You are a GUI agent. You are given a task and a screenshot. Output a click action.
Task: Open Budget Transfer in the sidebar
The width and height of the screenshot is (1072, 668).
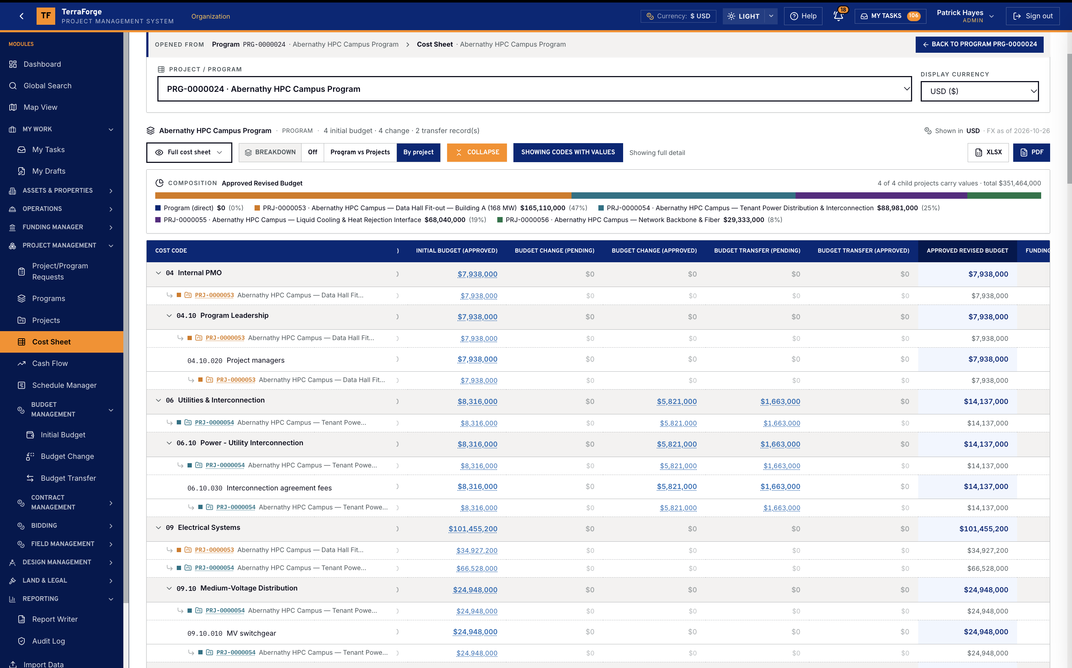[61, 478]
